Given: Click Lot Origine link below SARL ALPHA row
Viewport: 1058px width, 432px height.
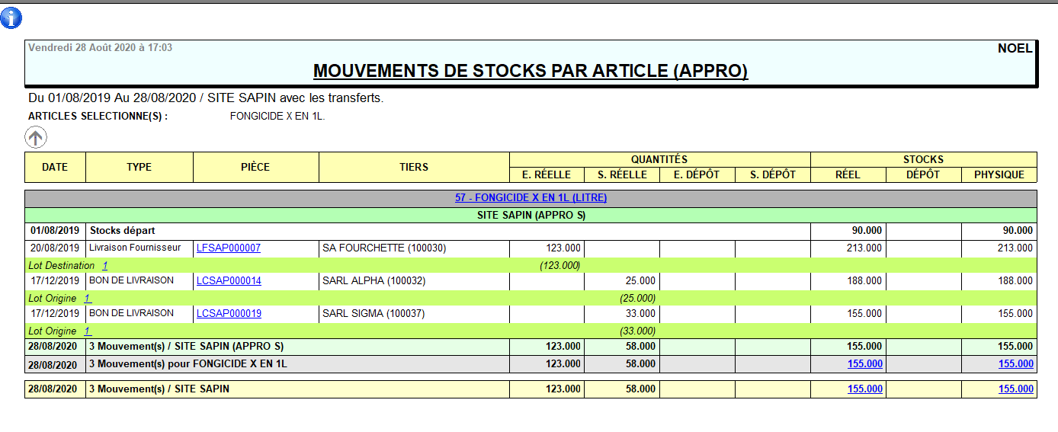Looking at the screenshot, I should 88,299.
